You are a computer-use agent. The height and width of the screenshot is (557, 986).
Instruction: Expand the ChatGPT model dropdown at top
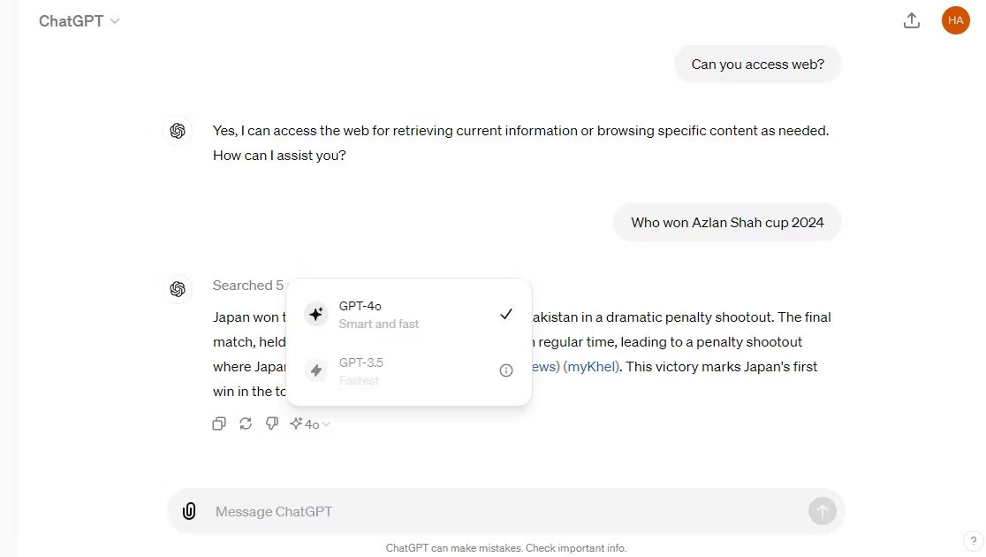[79, 21]
